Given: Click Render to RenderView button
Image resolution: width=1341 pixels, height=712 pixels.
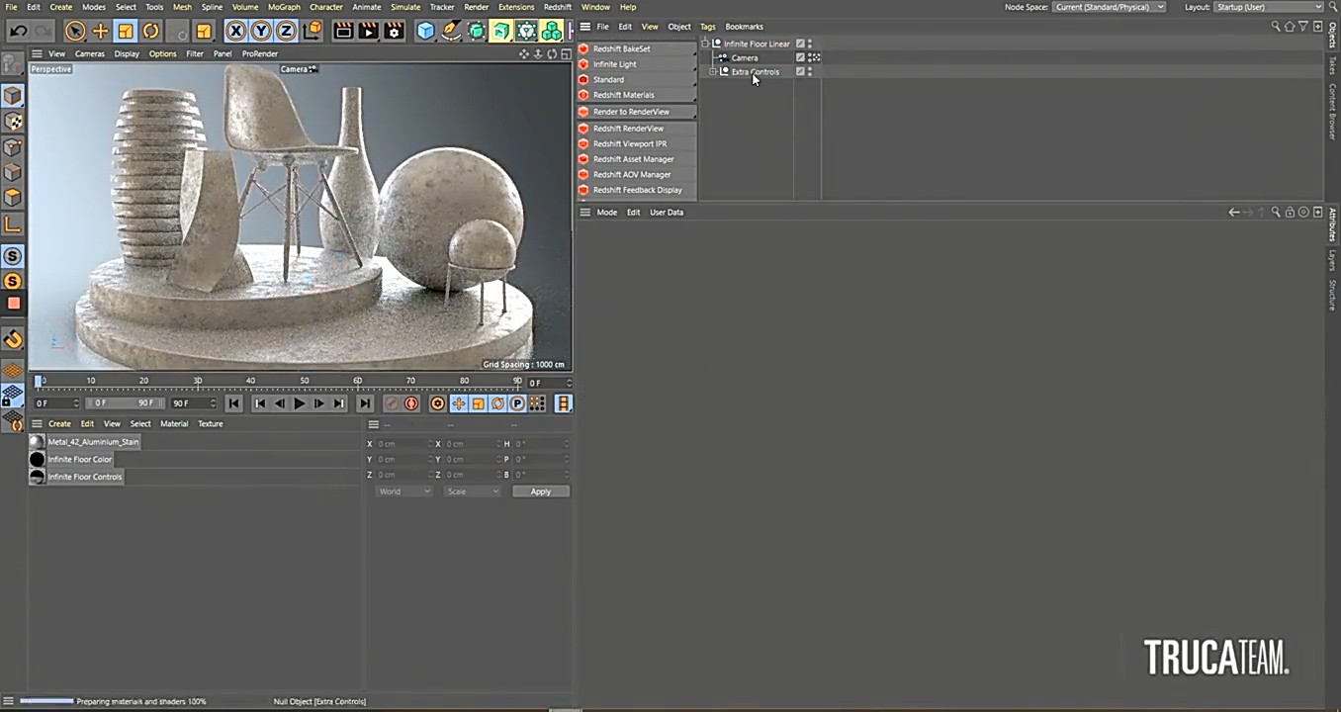Looking at the screenshot, I should point(631,112).
